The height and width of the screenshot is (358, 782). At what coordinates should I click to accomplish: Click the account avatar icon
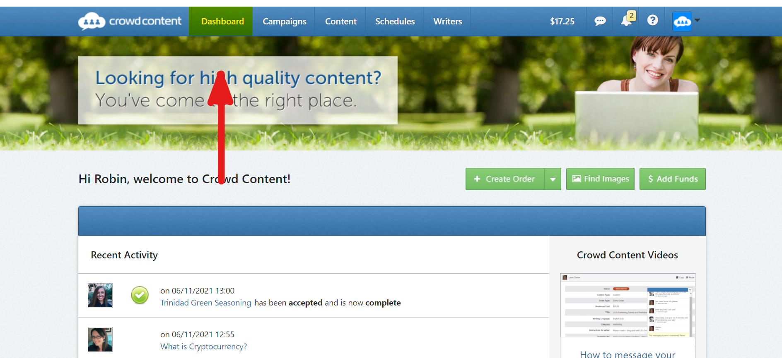(x=682, y=21)
